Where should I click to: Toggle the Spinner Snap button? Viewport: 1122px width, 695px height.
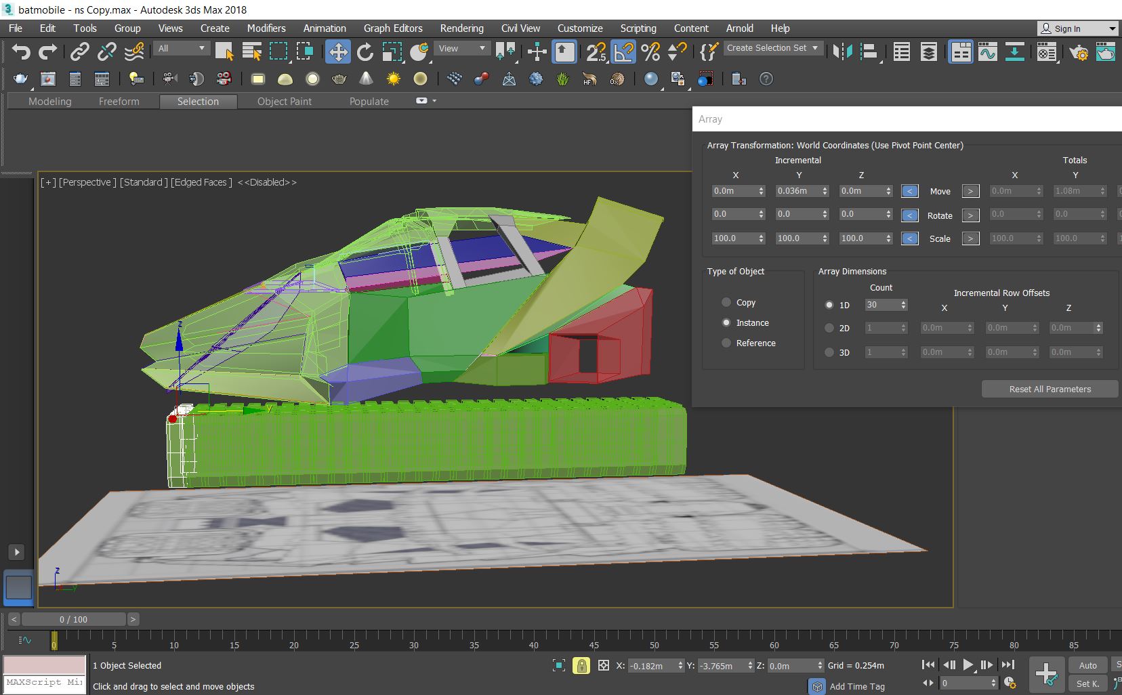(x=677, y=51)
